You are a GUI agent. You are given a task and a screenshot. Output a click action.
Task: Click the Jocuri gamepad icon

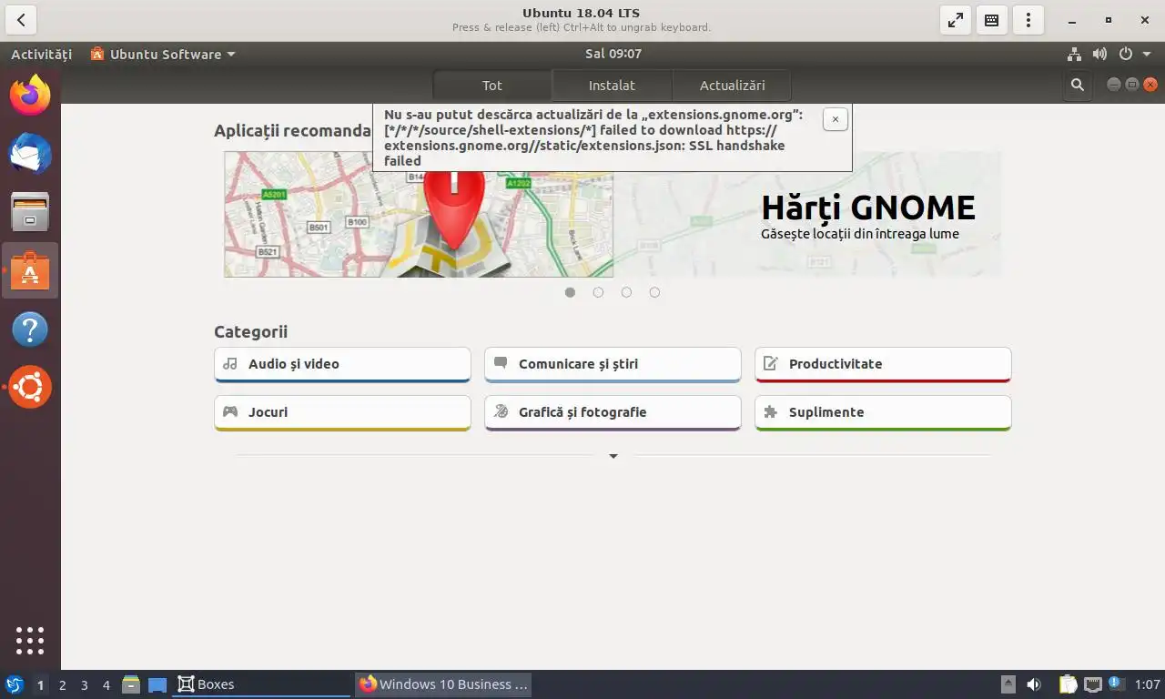230,411
